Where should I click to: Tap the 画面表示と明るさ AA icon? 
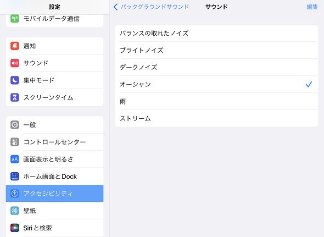tap(15, 159)
